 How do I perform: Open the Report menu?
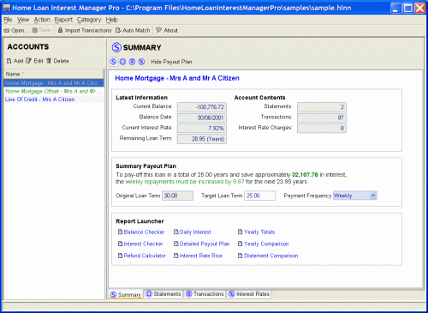63,20
